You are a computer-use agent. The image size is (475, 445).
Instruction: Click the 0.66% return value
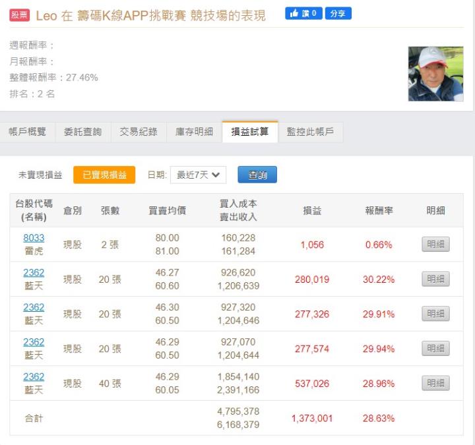[x=379, y=245]
